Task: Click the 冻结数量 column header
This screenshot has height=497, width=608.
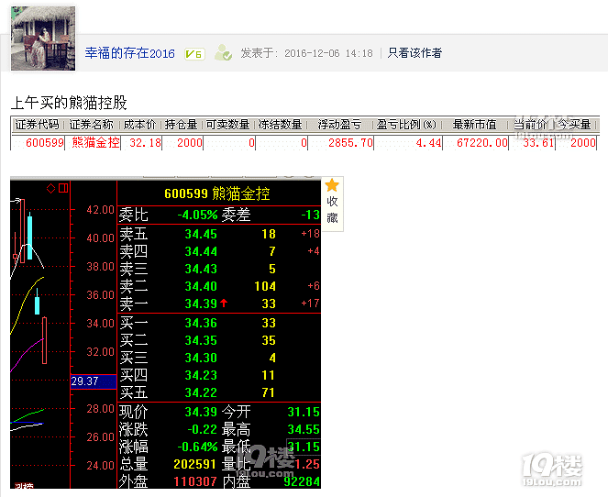Action: 280,125
